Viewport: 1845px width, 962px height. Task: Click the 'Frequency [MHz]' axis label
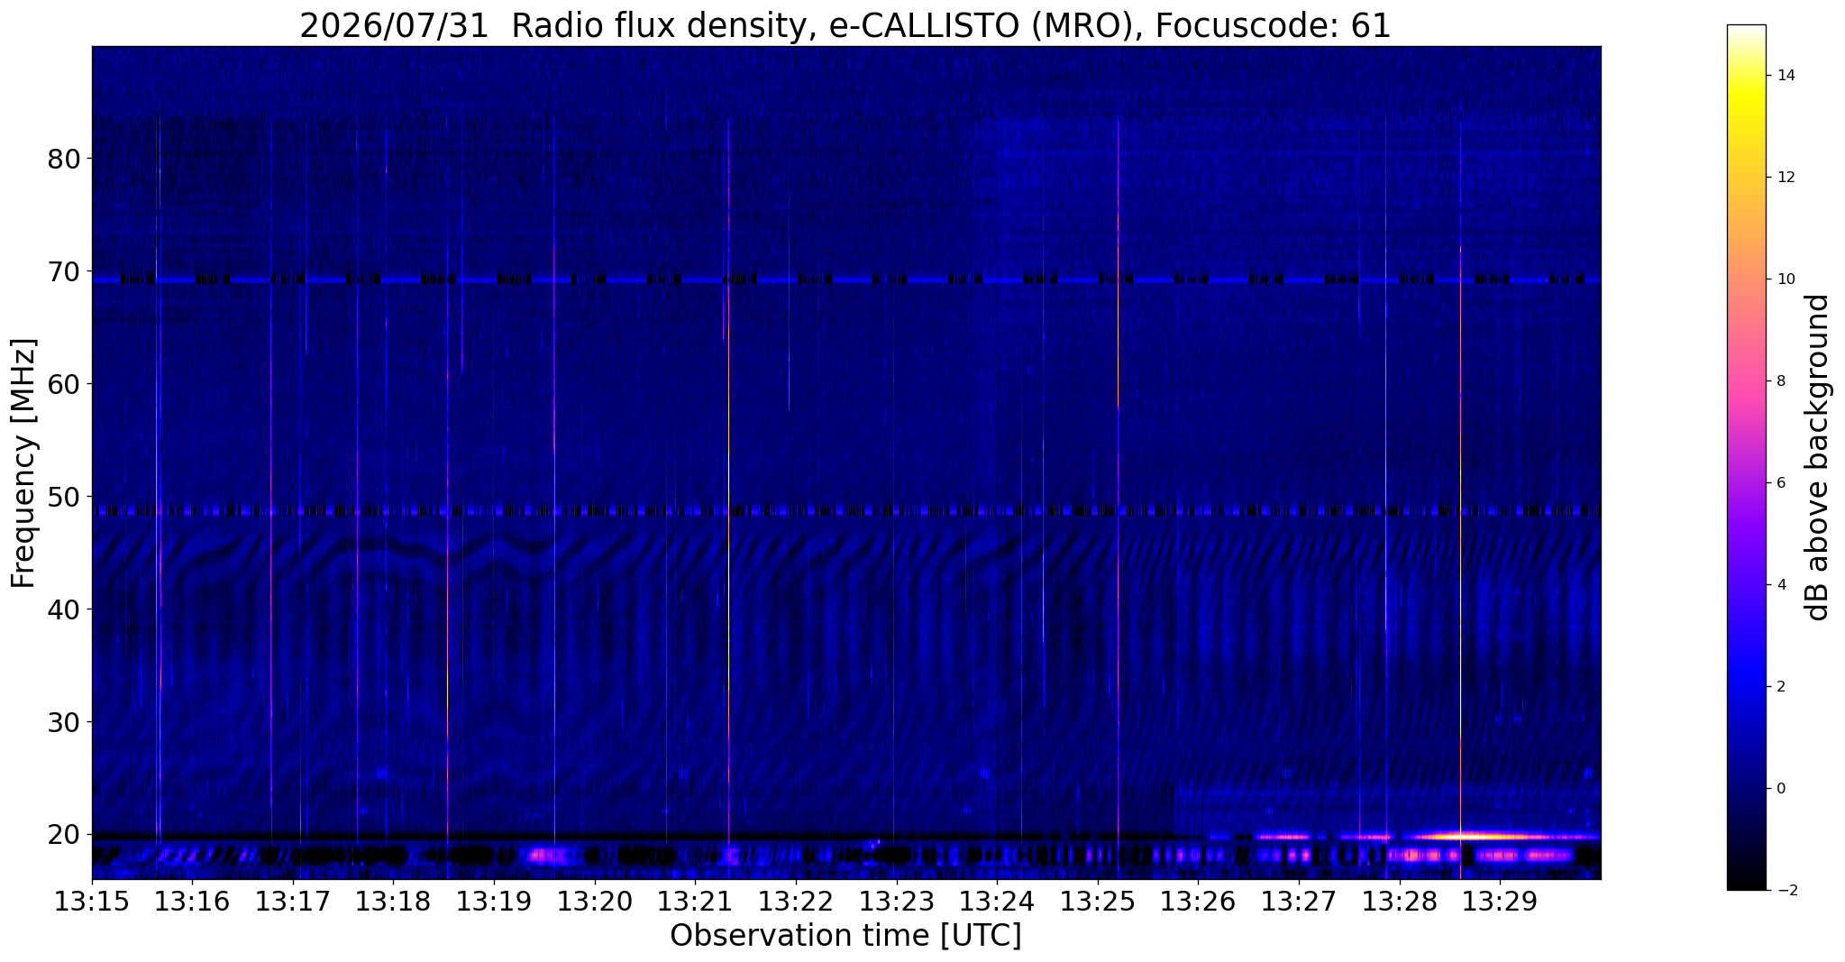tap(23, 463)
